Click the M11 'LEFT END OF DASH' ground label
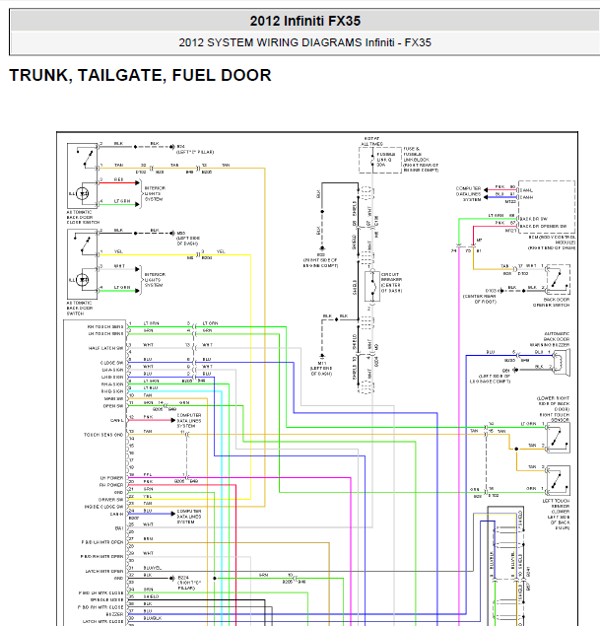 point(321,369)
